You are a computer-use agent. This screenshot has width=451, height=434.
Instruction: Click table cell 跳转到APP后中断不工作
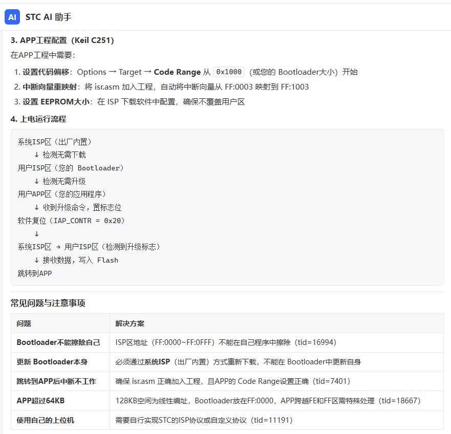[x=60, y=381]
